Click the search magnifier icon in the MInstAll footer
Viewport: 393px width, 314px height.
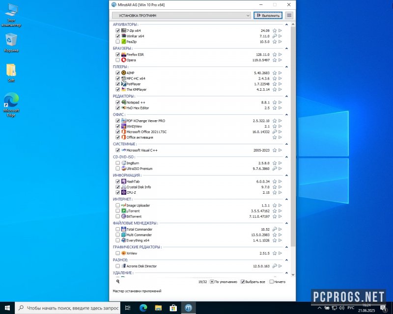point(118,282)
